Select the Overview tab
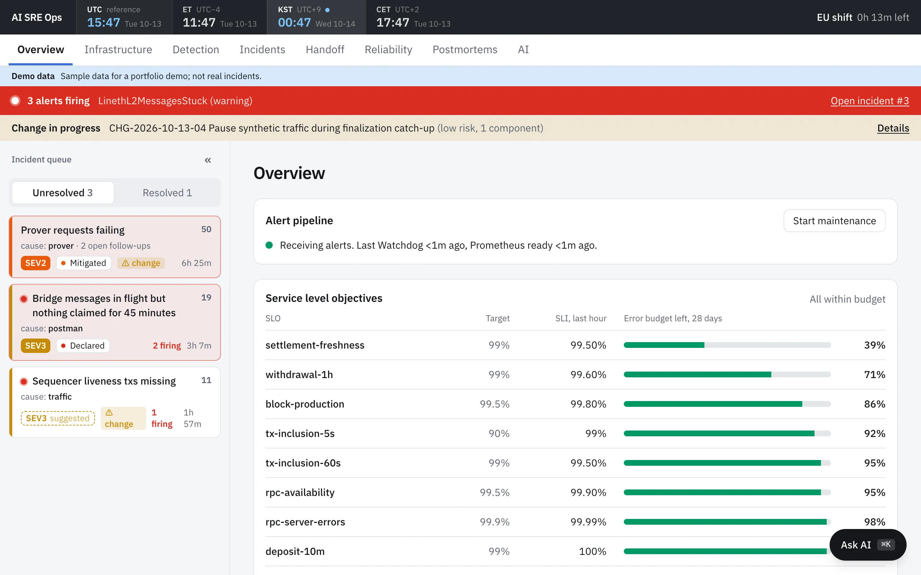The image size is (921, 575). pyautogui.click(x=41, y=50)
